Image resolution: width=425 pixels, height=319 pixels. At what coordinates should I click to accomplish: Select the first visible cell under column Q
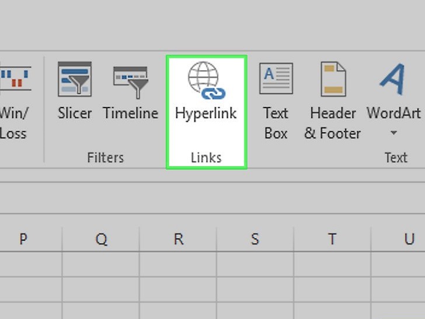click(101, 263)
